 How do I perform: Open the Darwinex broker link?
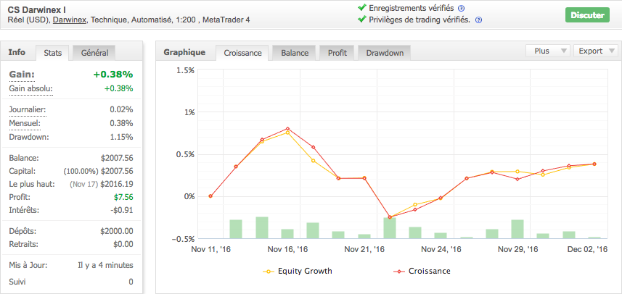pos(68,20)
